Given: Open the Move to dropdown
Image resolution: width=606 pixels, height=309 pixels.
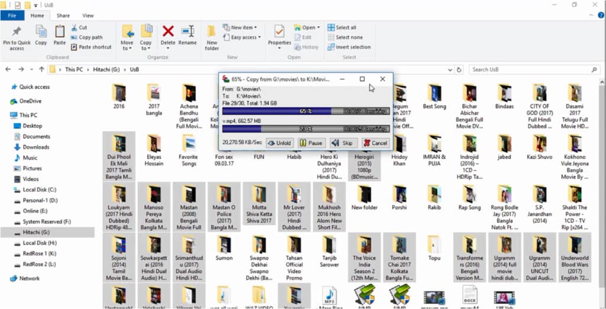Looking at the screenshot, I should (127, 37).
